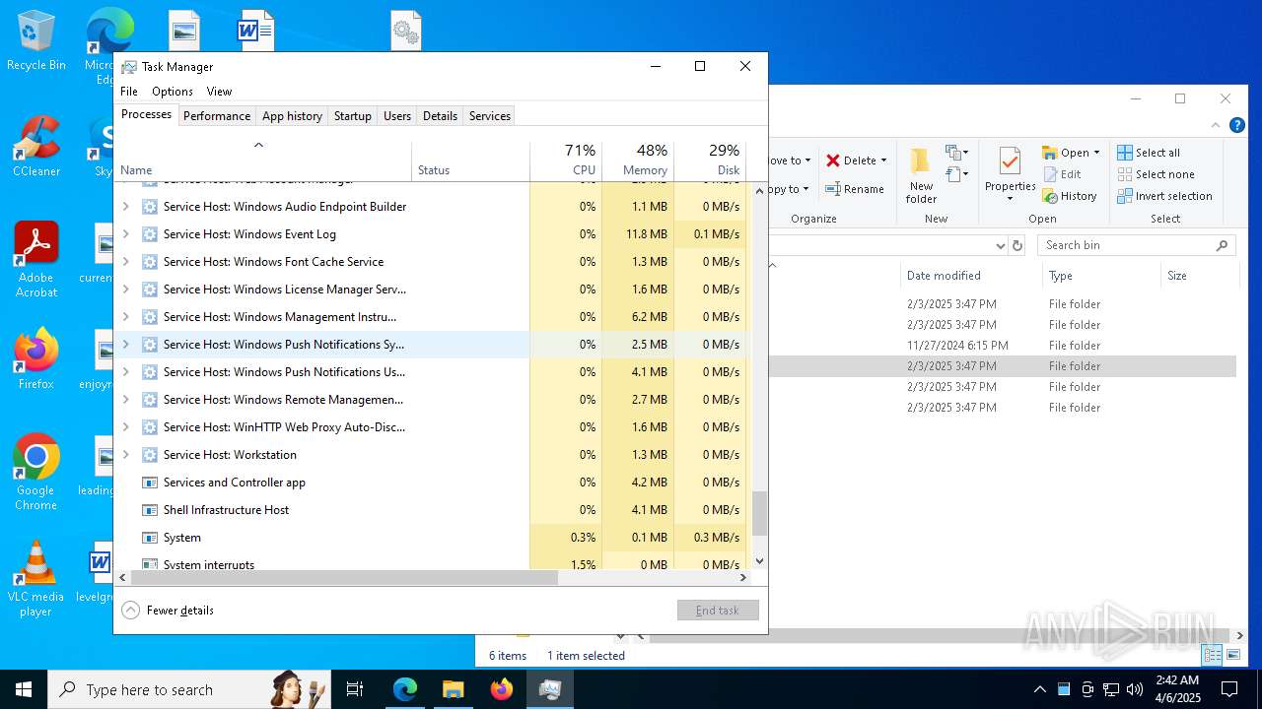This screenshot has height=709, width=1262.
Task: Click Explorer Help question mark icon
Action: coord(1237,126)
